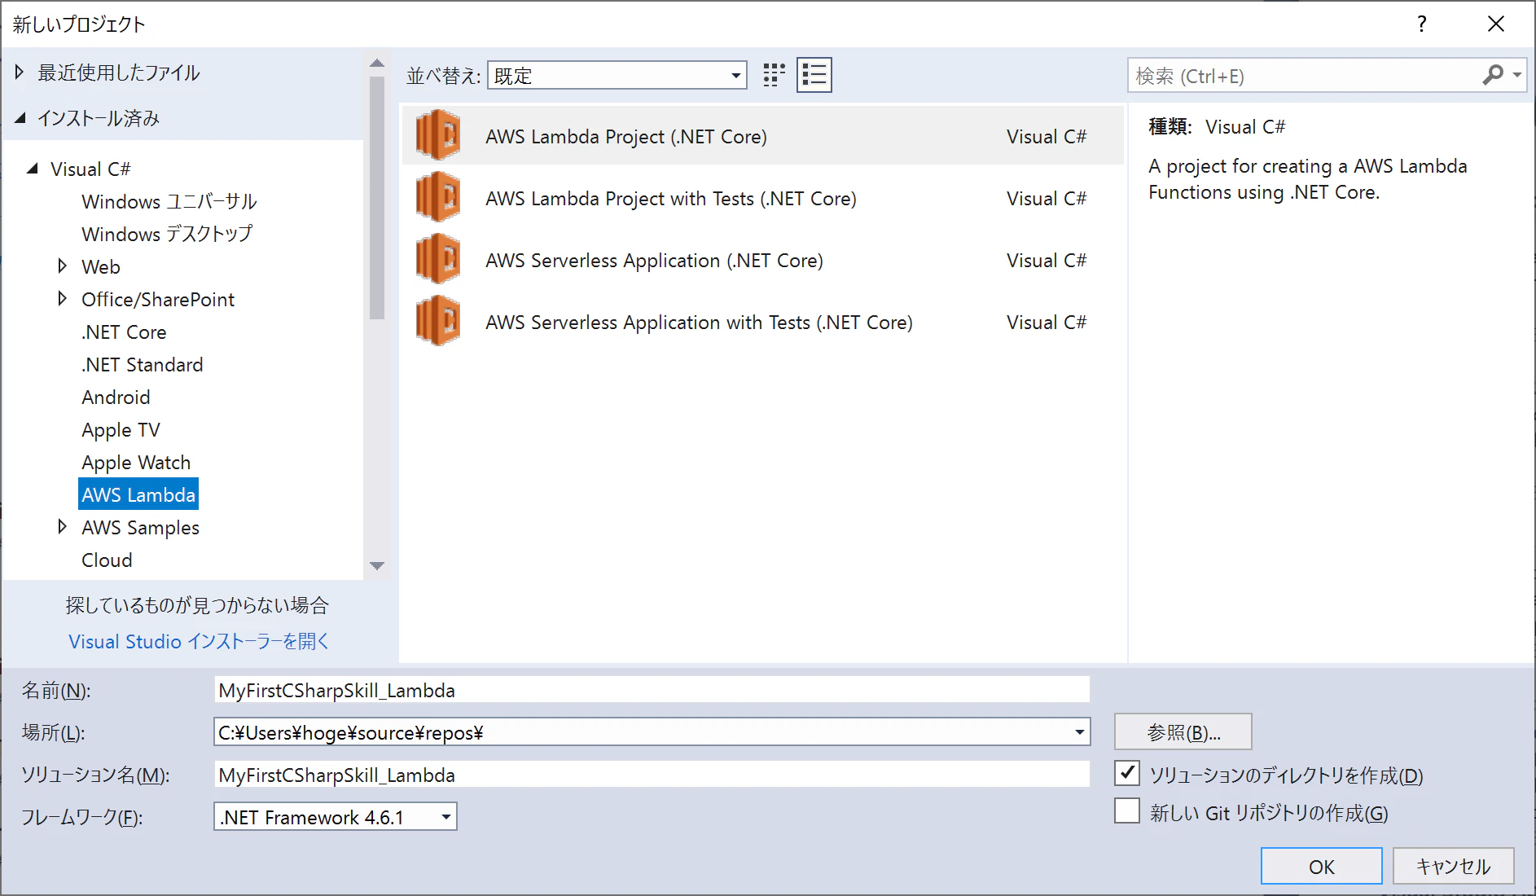Click AWS Serverless Application (.NET Core) icon
This screenshot has width=1536, height=896.
click(438, 259)
